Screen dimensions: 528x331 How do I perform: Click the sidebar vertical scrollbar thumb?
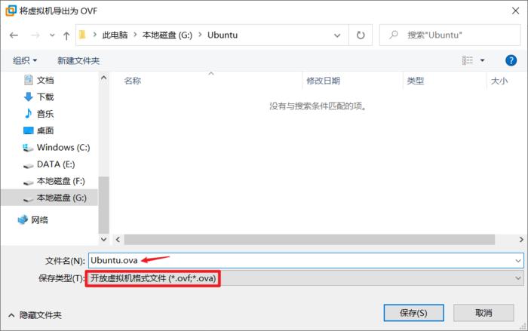(104, 205)
